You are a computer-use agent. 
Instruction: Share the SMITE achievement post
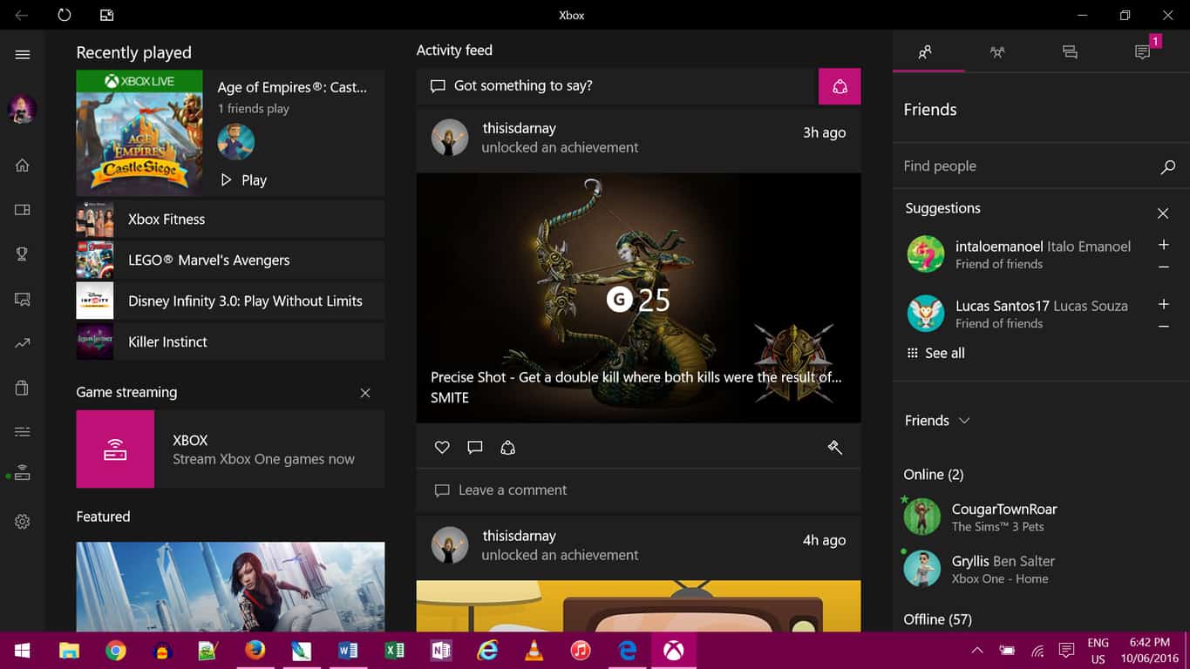(508, 448)
